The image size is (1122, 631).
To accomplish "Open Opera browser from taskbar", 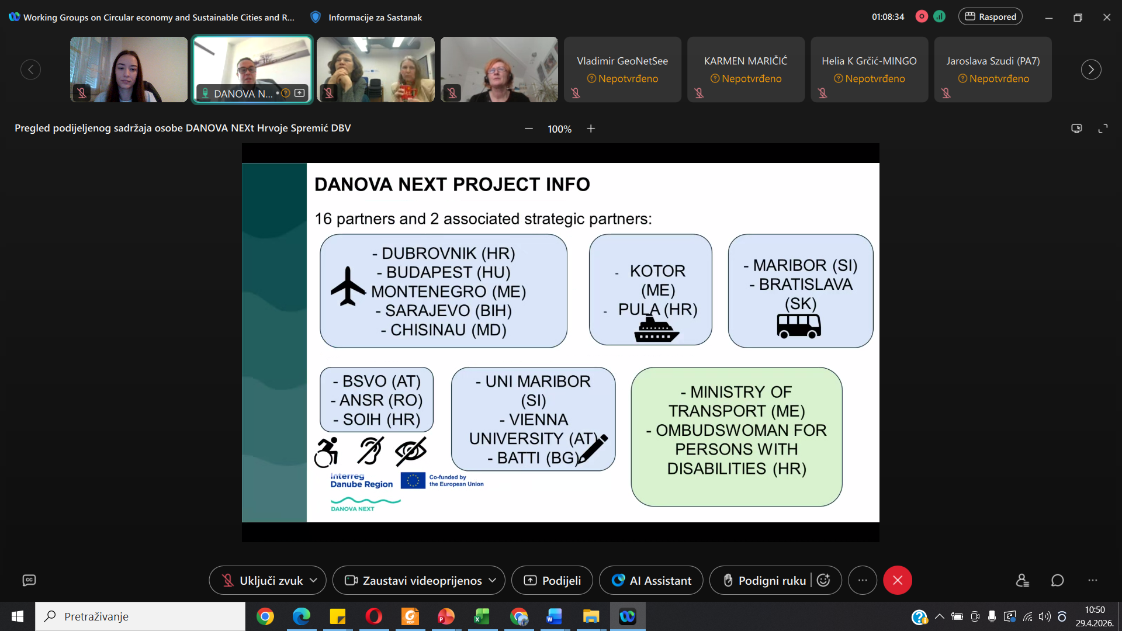I will click(374, 616).
